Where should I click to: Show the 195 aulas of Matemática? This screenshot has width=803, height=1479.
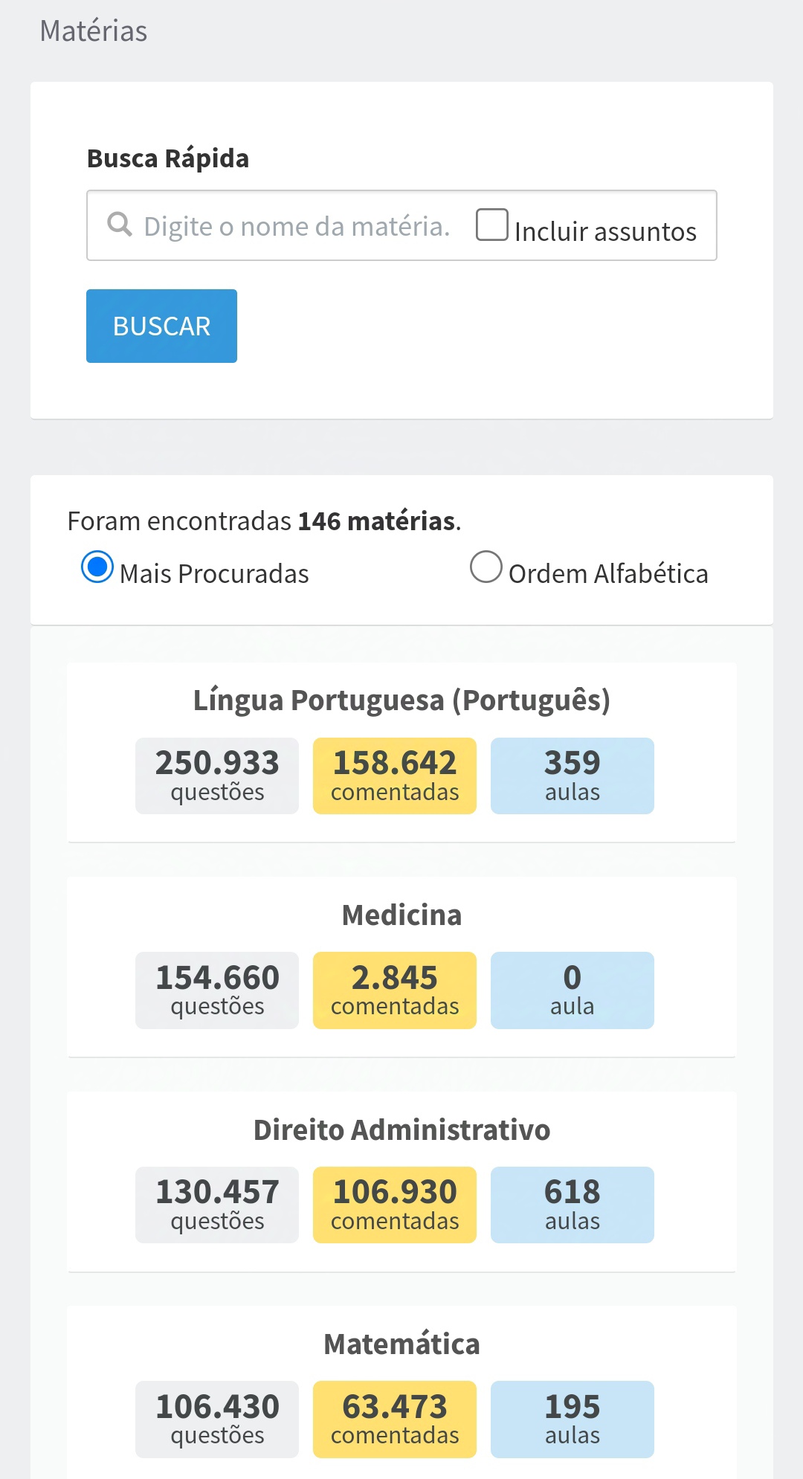coord(572,1419)
